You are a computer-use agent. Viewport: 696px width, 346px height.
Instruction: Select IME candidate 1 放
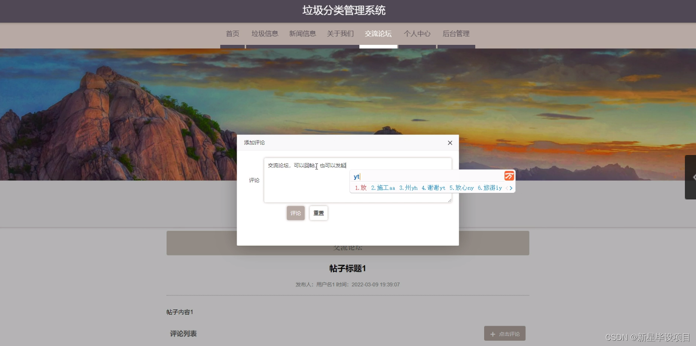point(361,187)
